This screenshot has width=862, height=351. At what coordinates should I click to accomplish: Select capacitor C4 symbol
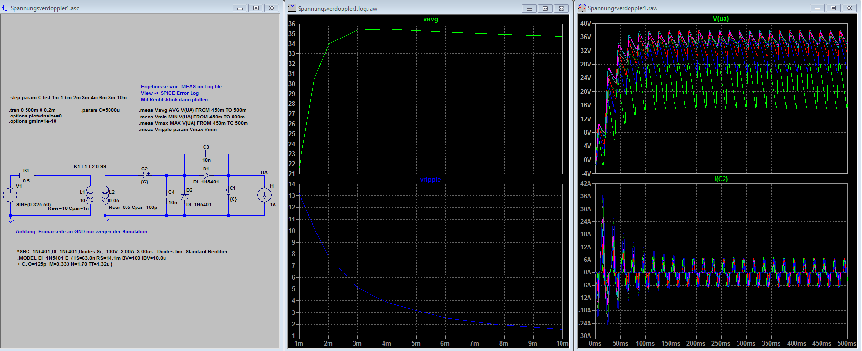click(167, 197)
